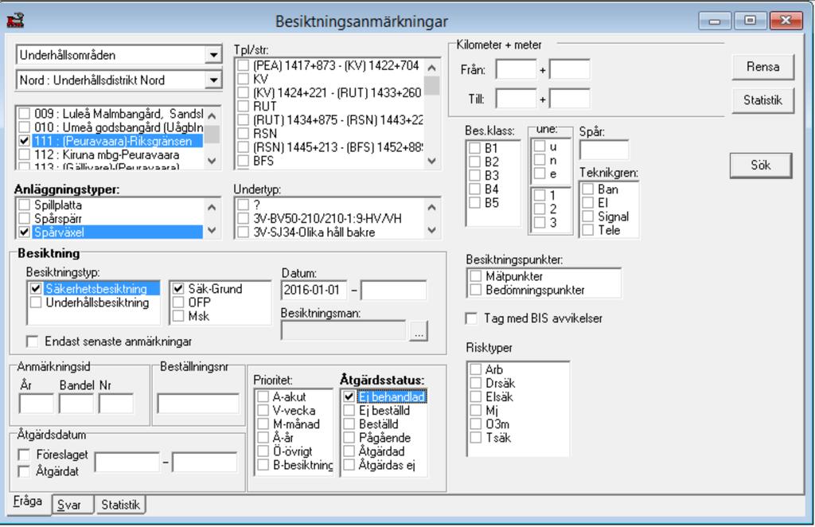Viewport: 815px width, 527px height.
Task: Click down arrow of Anläggningstyper list
Action: point(212,230)
